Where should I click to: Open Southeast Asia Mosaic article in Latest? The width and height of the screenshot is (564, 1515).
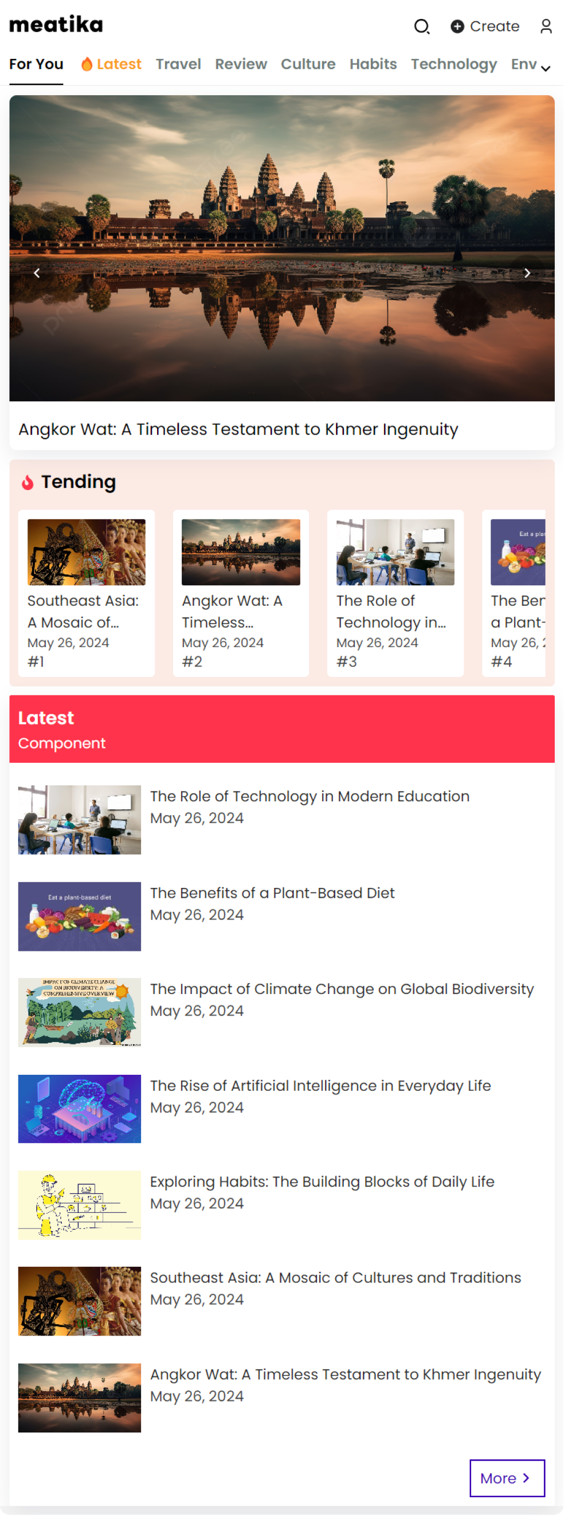pyautogui.click(x=335, y=1277)
